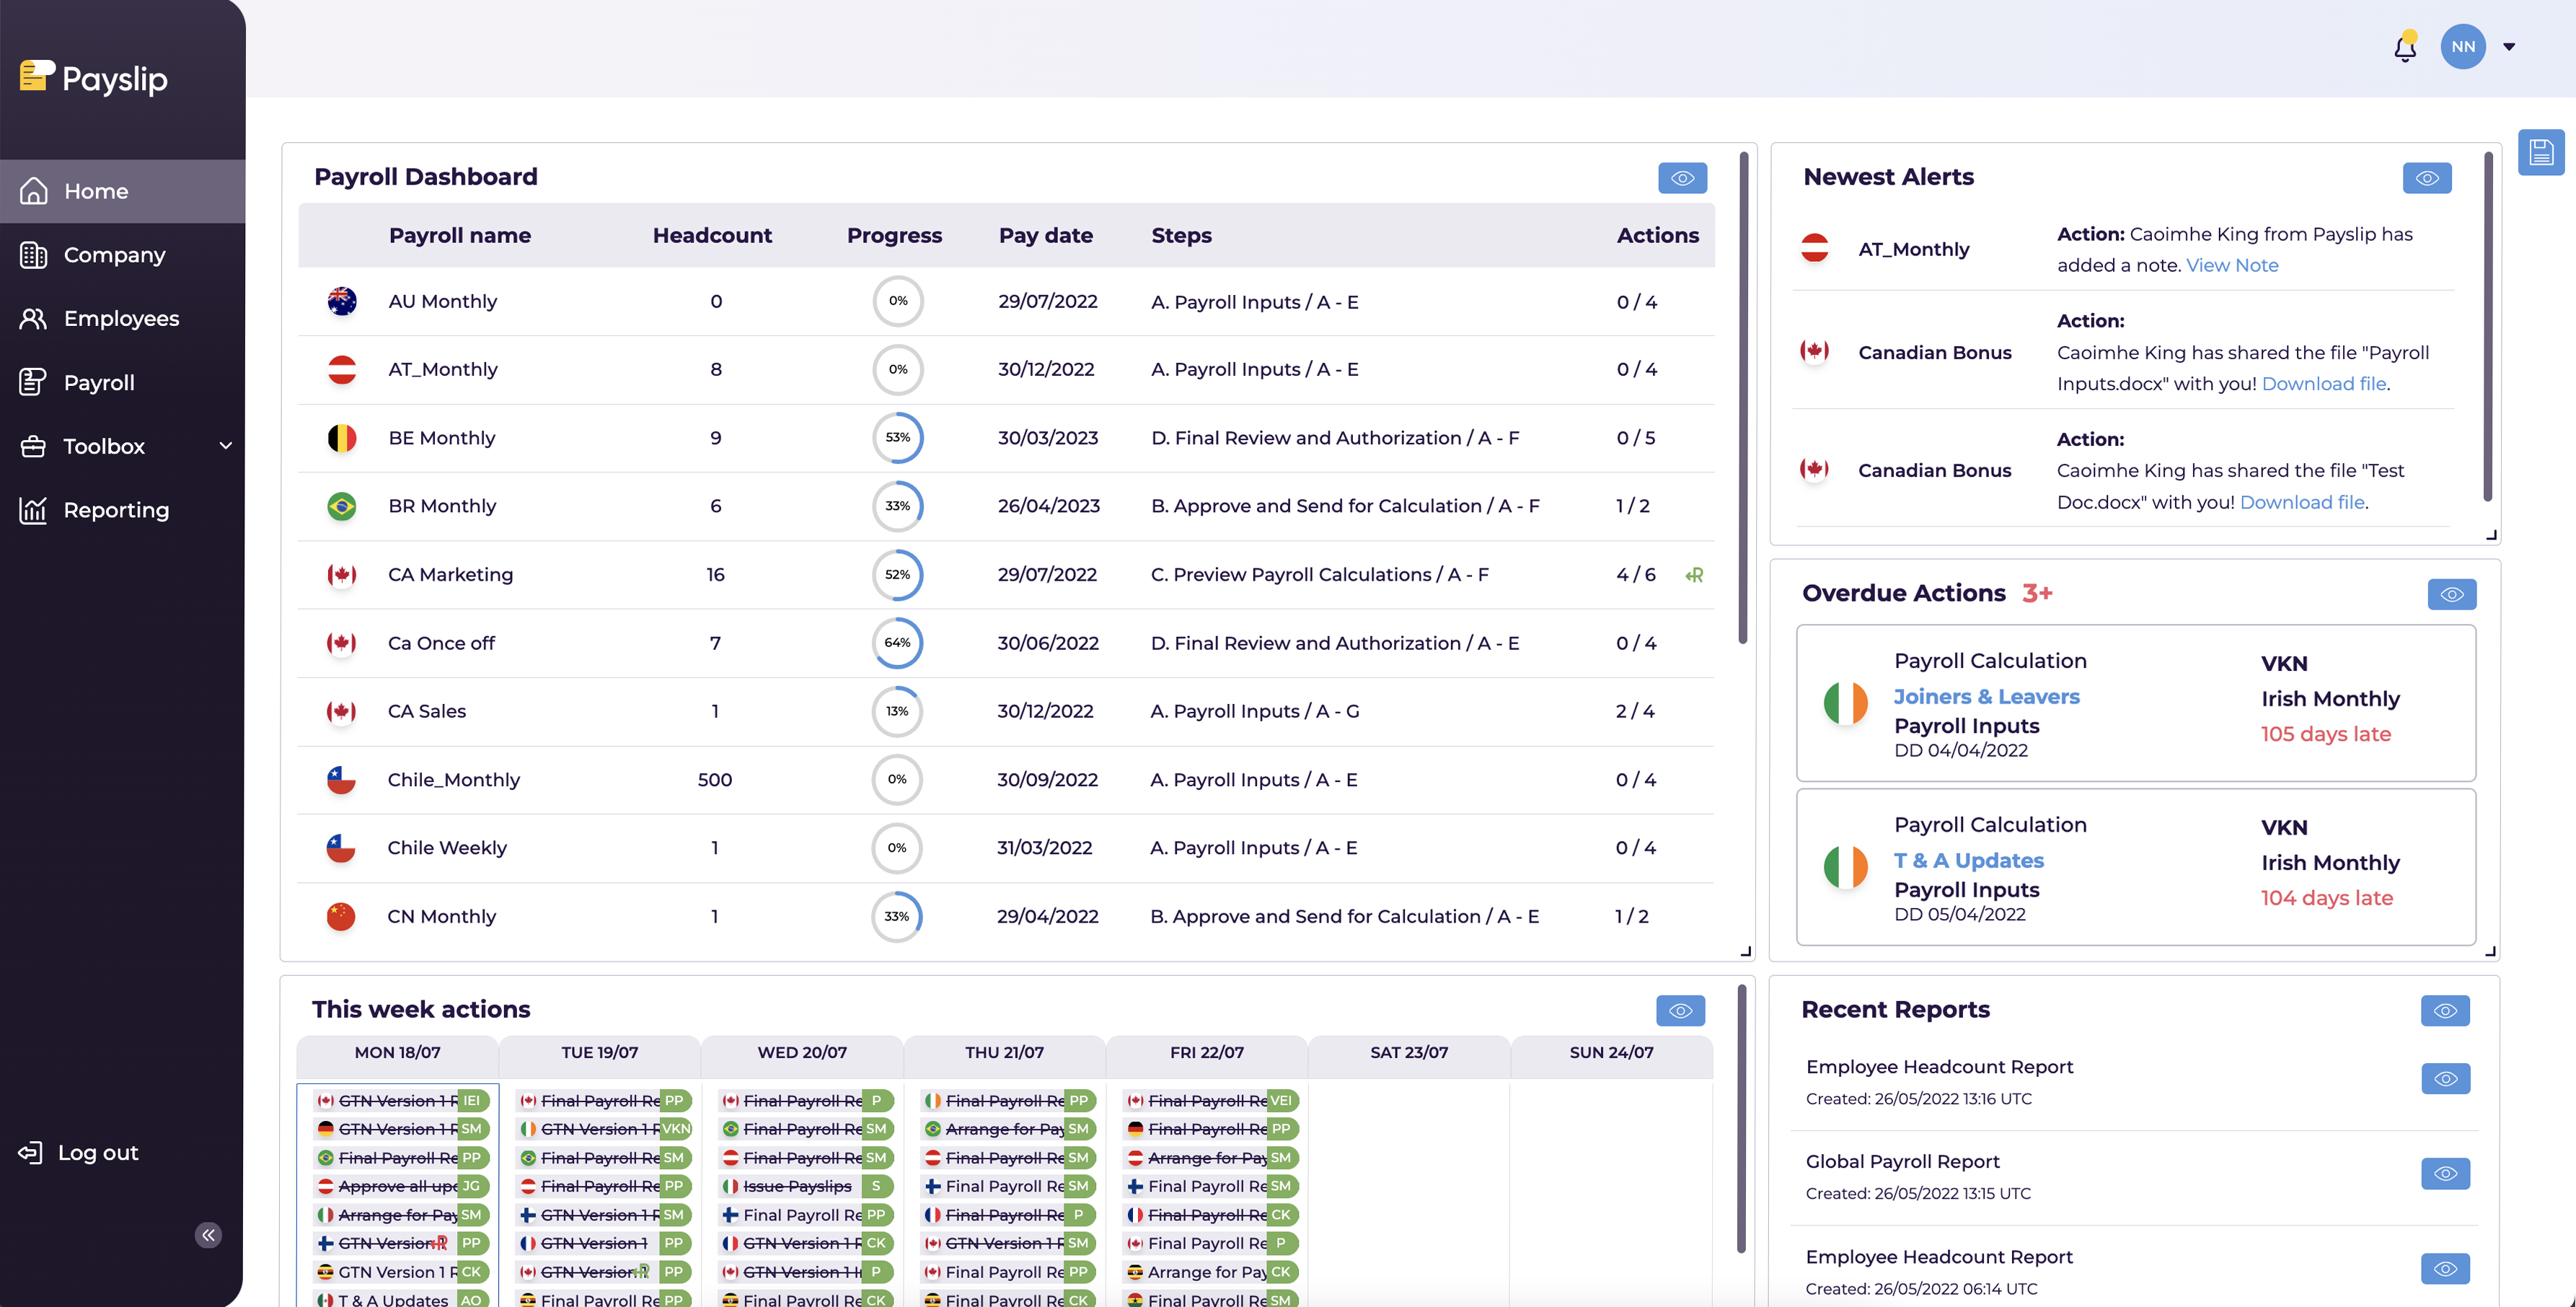Toggle Overdue Actions eye visibility button
Screen dimensions: 2576x1307
click(x=2451, y=595)
